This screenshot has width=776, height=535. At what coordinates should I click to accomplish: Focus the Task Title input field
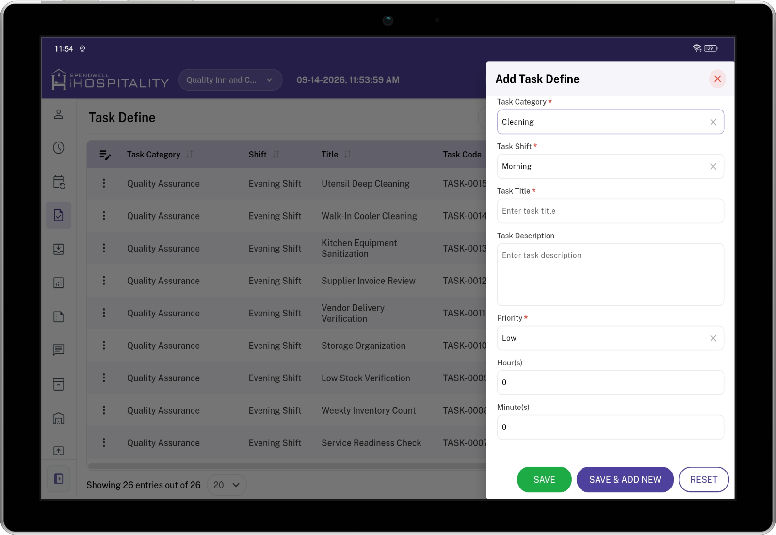tap(610, 211)
